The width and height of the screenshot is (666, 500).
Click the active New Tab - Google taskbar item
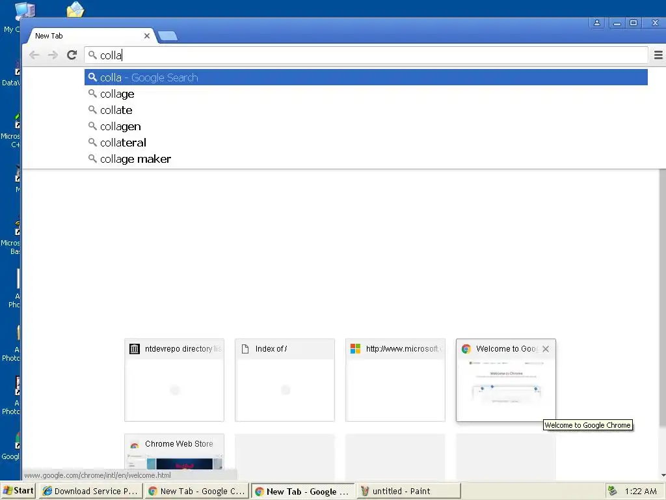coord(302,491)
